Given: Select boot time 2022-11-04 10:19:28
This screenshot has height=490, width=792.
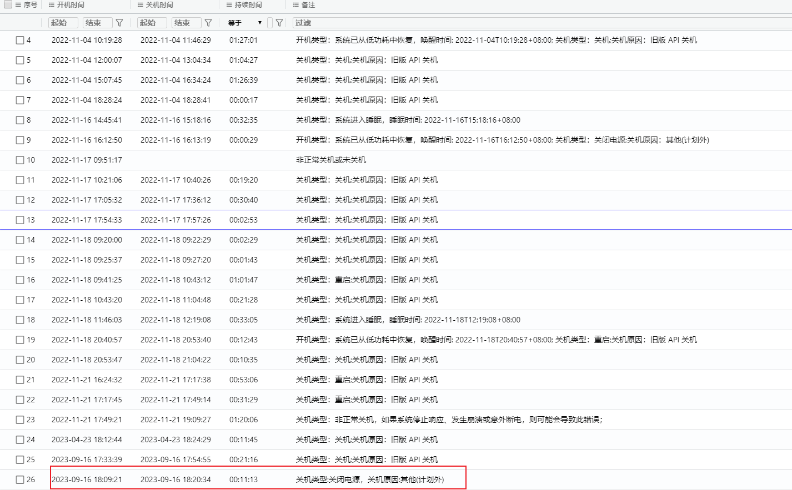Looking at the screenshot, I should pyautogui.click(x=87, y=40).
